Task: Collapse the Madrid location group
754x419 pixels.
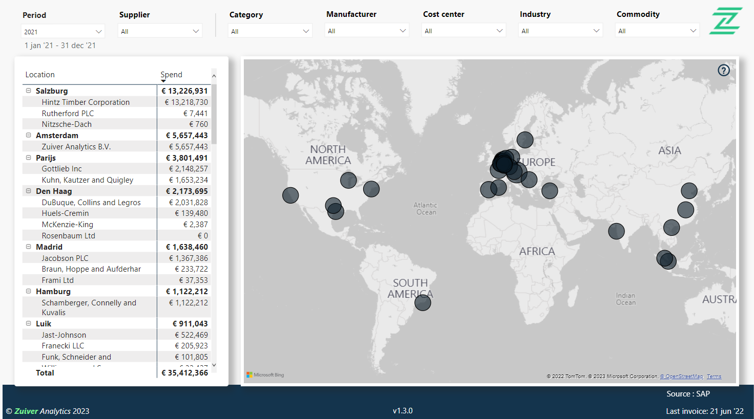Action: click(29, 247)
